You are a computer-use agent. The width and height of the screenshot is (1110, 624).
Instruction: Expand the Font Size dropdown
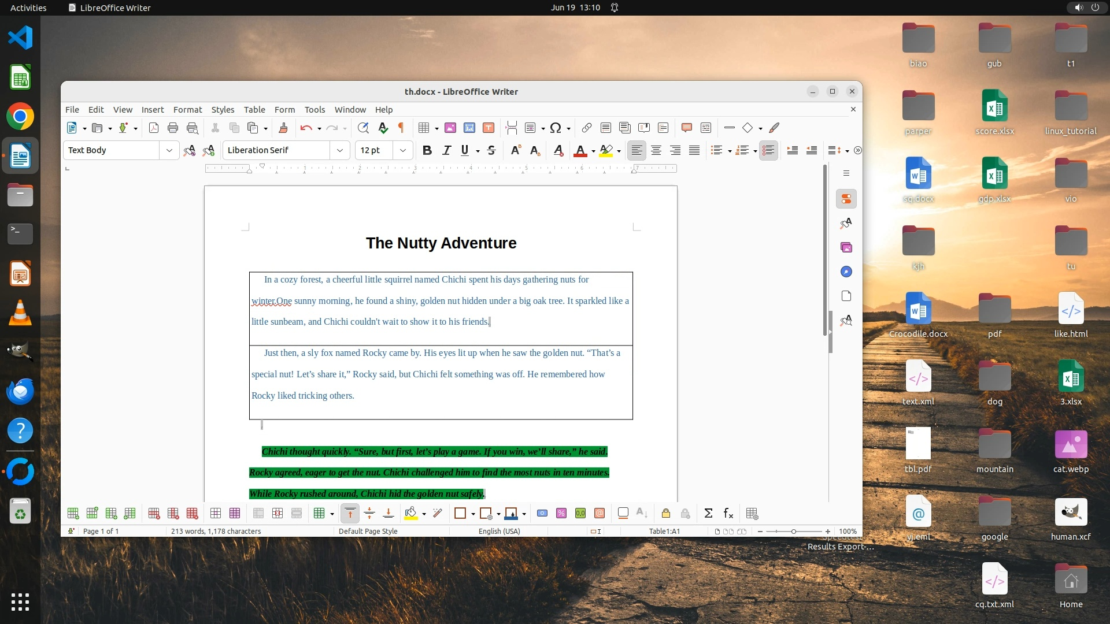pos(403,150)
